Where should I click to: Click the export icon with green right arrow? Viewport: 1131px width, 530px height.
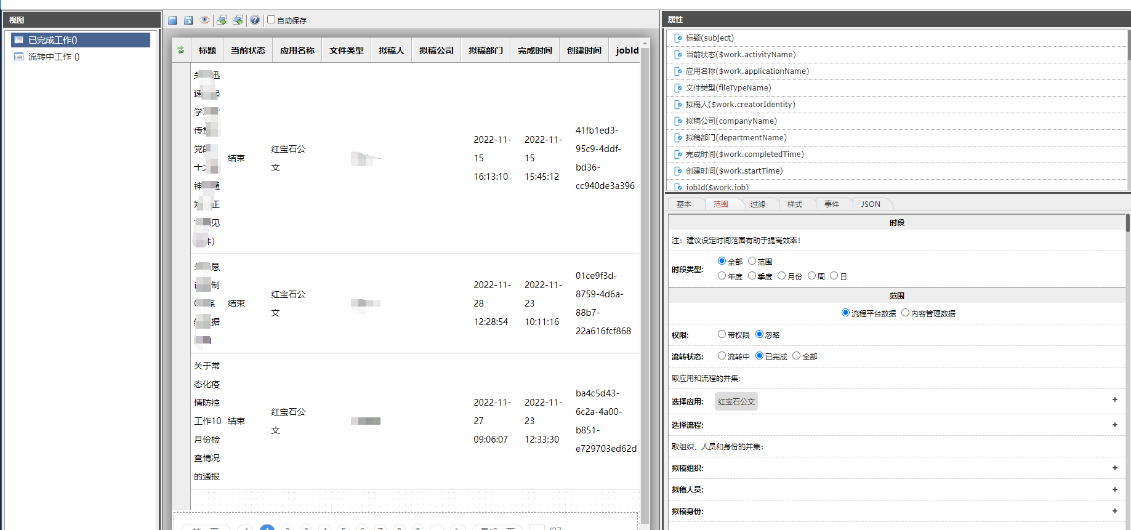pyautogui.click(x=222, y=20)
